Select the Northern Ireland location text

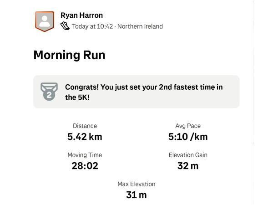point(140,26)
